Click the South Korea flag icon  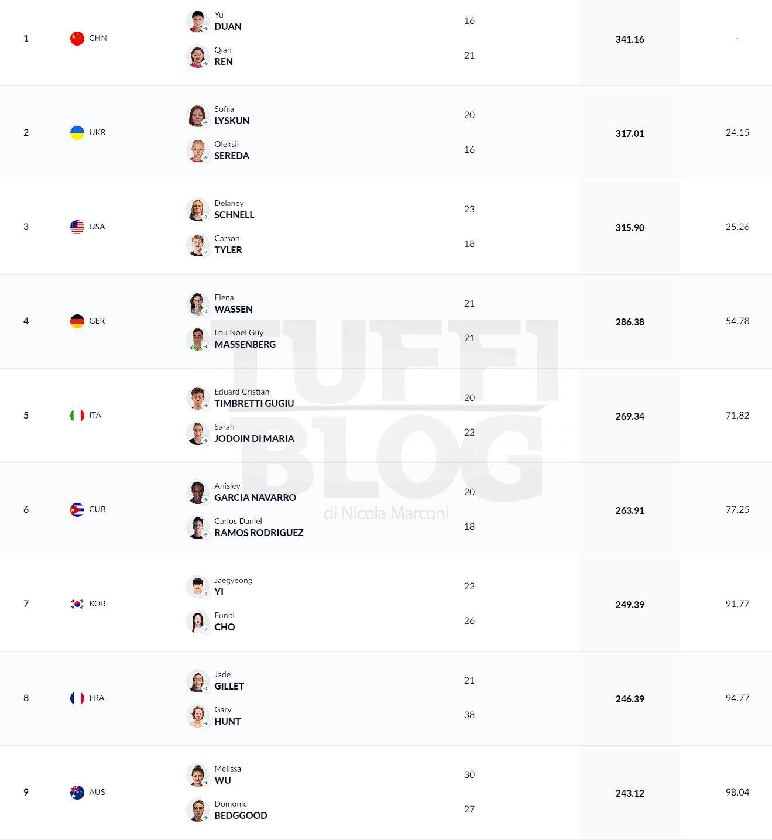77,604
